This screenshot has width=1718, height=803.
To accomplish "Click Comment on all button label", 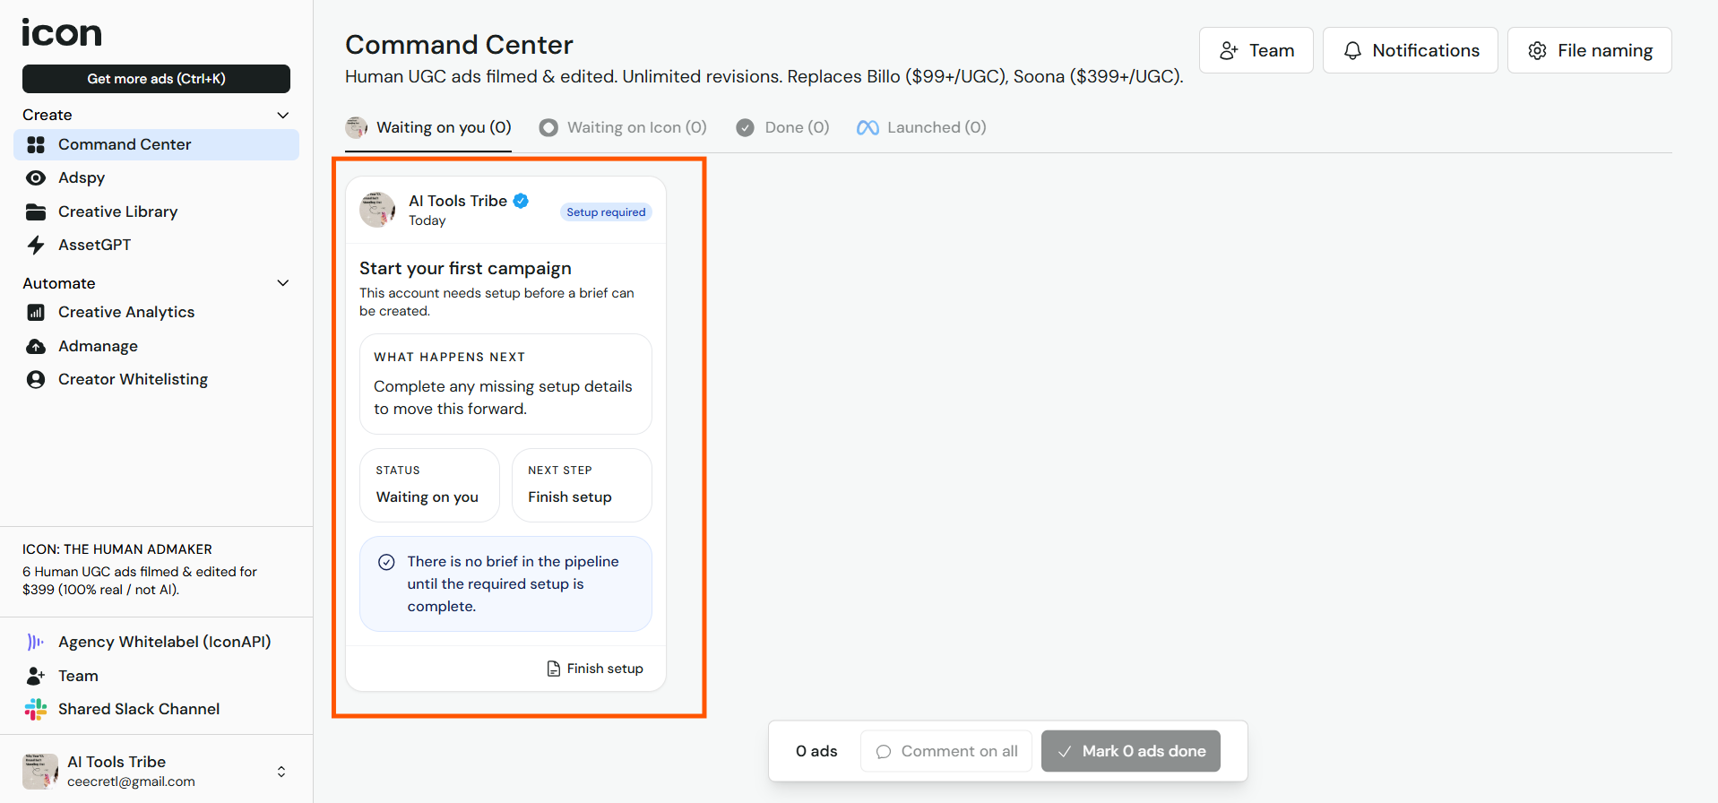I will pos(959,751).
